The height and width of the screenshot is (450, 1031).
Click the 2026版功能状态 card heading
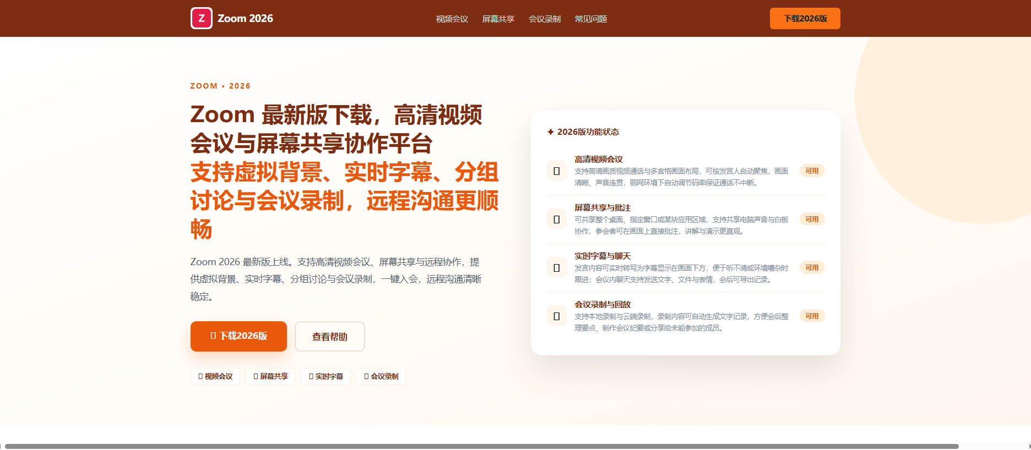pos(588,132)
